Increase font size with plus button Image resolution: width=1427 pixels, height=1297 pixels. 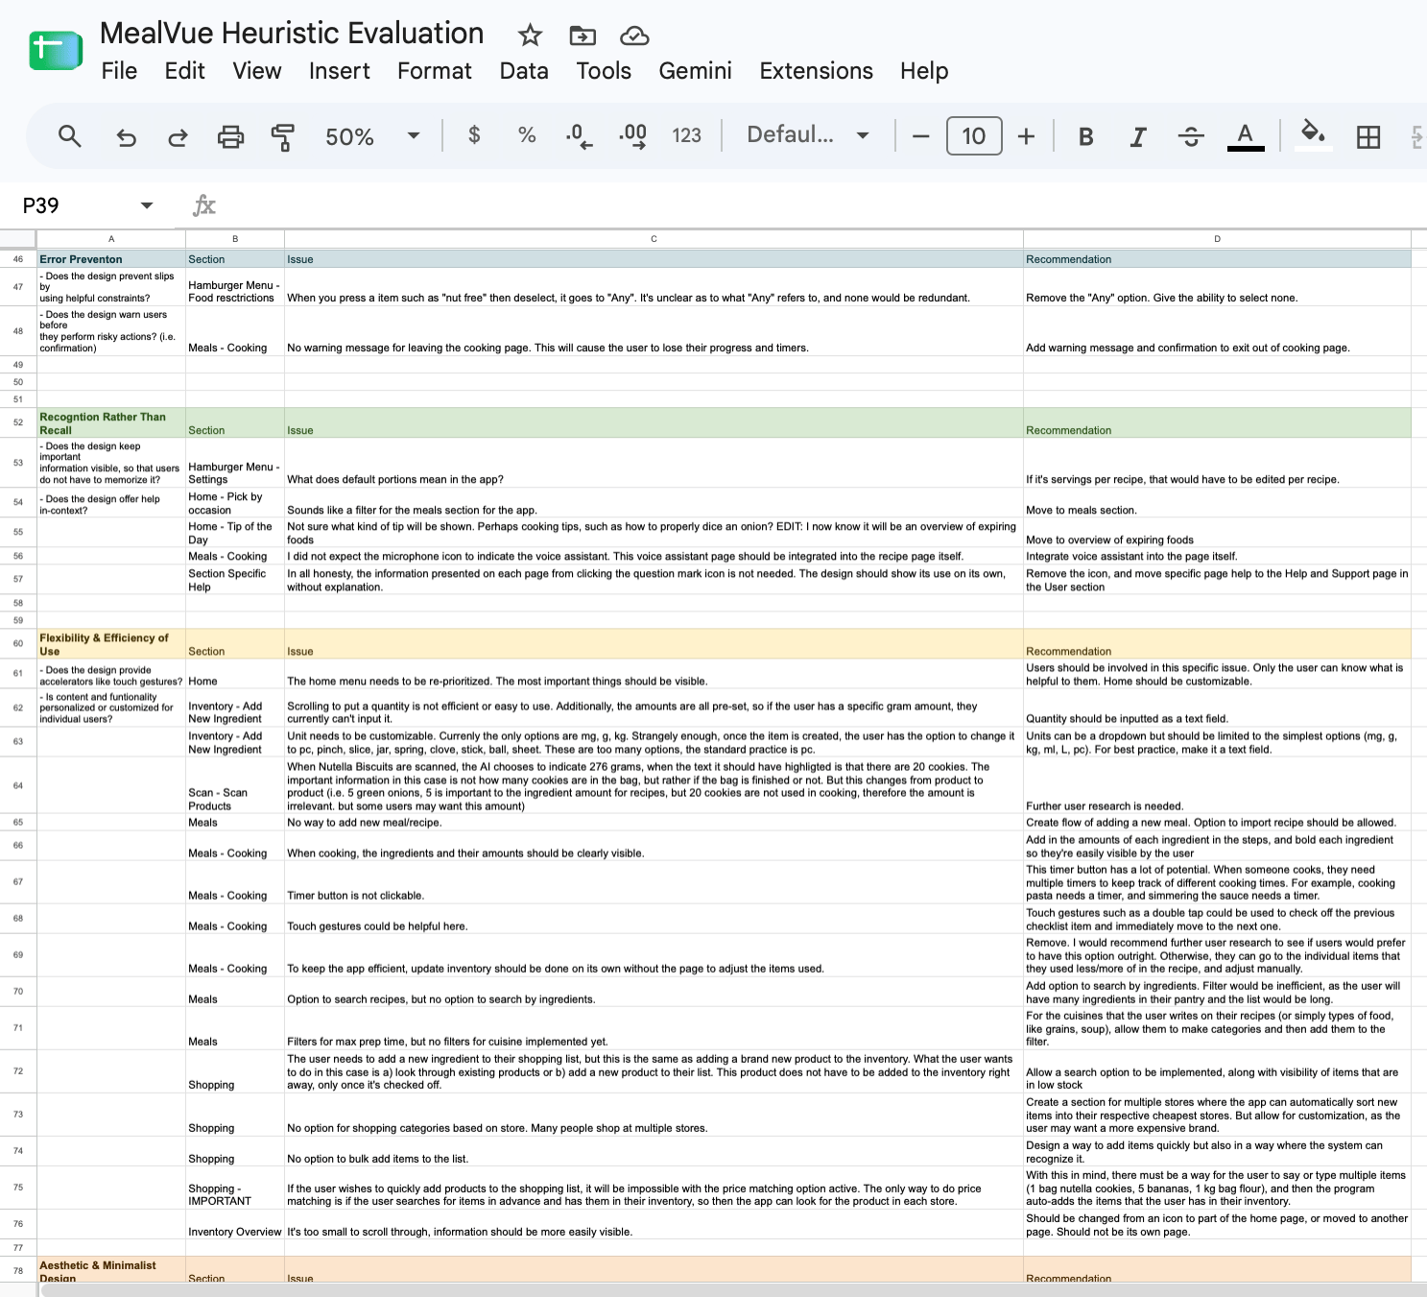click(1026, 136)
